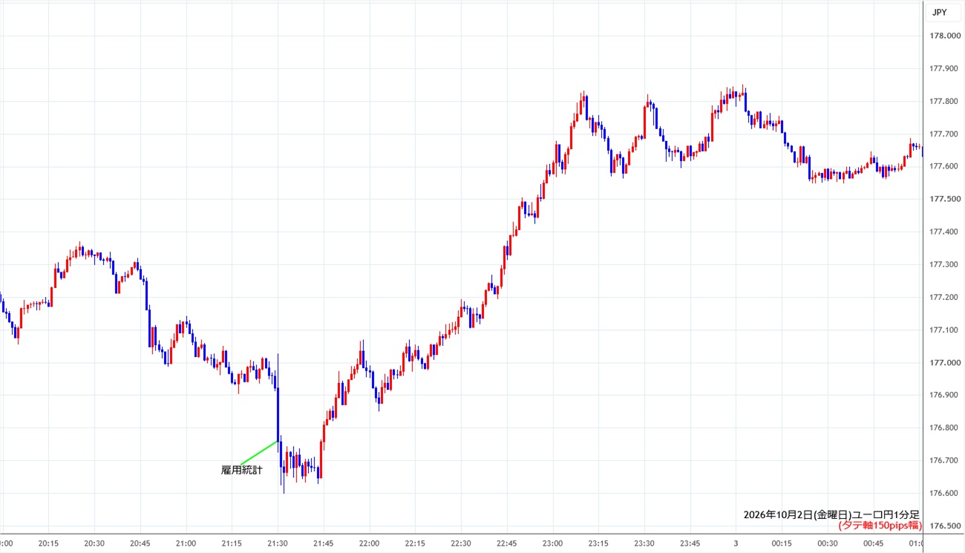Click the 178.000 price axis label
This screenshot has height=553, width=965.
pos(944,36)
